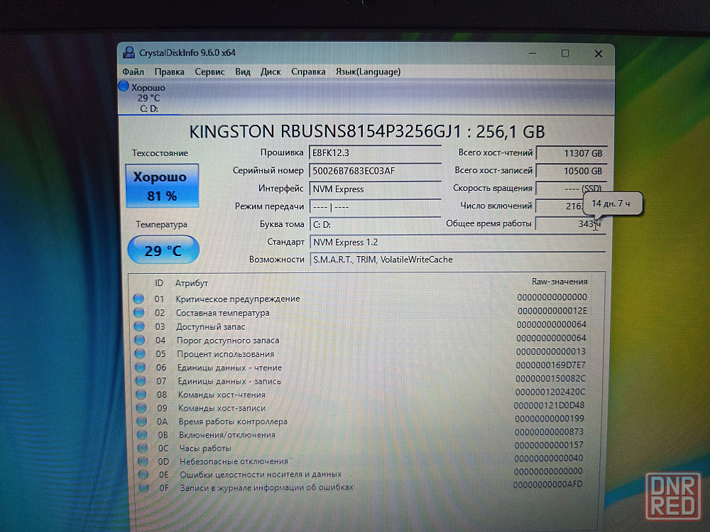This screenshot has width=710, height=532.
Task: Open the Диск menu
Action: [x=271, y=72]
